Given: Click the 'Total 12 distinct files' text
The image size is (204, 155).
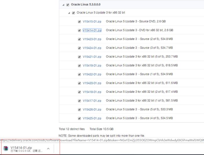Looking at the screenshot, I should coord(72,129).
